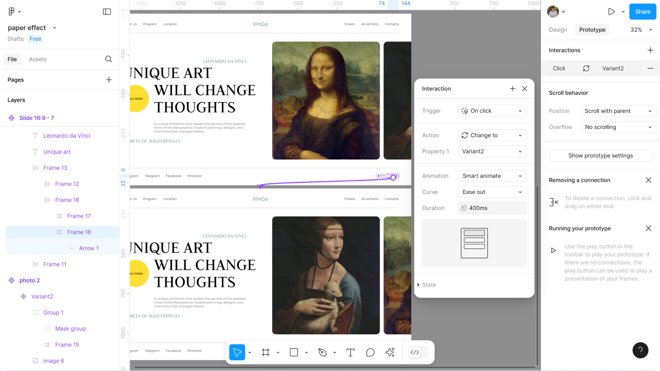
Task: Toggle Dev Mode switch in toolbar
Action: 418,352
